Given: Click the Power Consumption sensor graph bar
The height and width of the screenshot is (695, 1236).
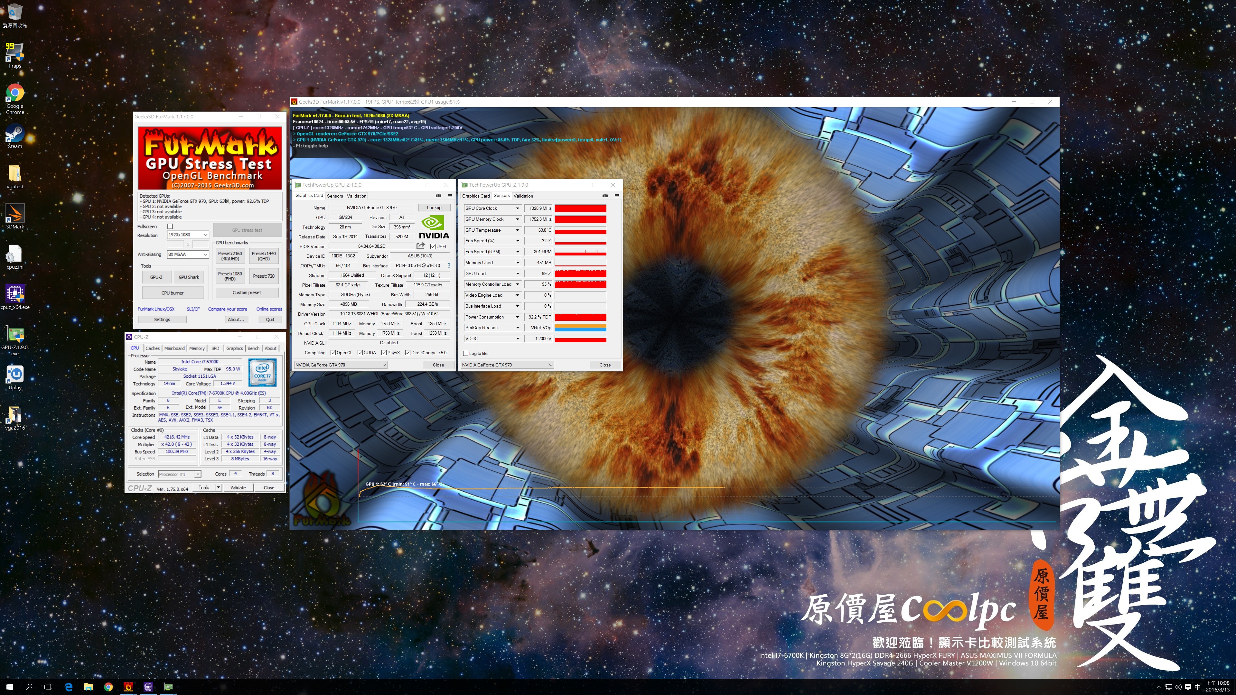Looking at the screenshot, I should click(581, 317).
